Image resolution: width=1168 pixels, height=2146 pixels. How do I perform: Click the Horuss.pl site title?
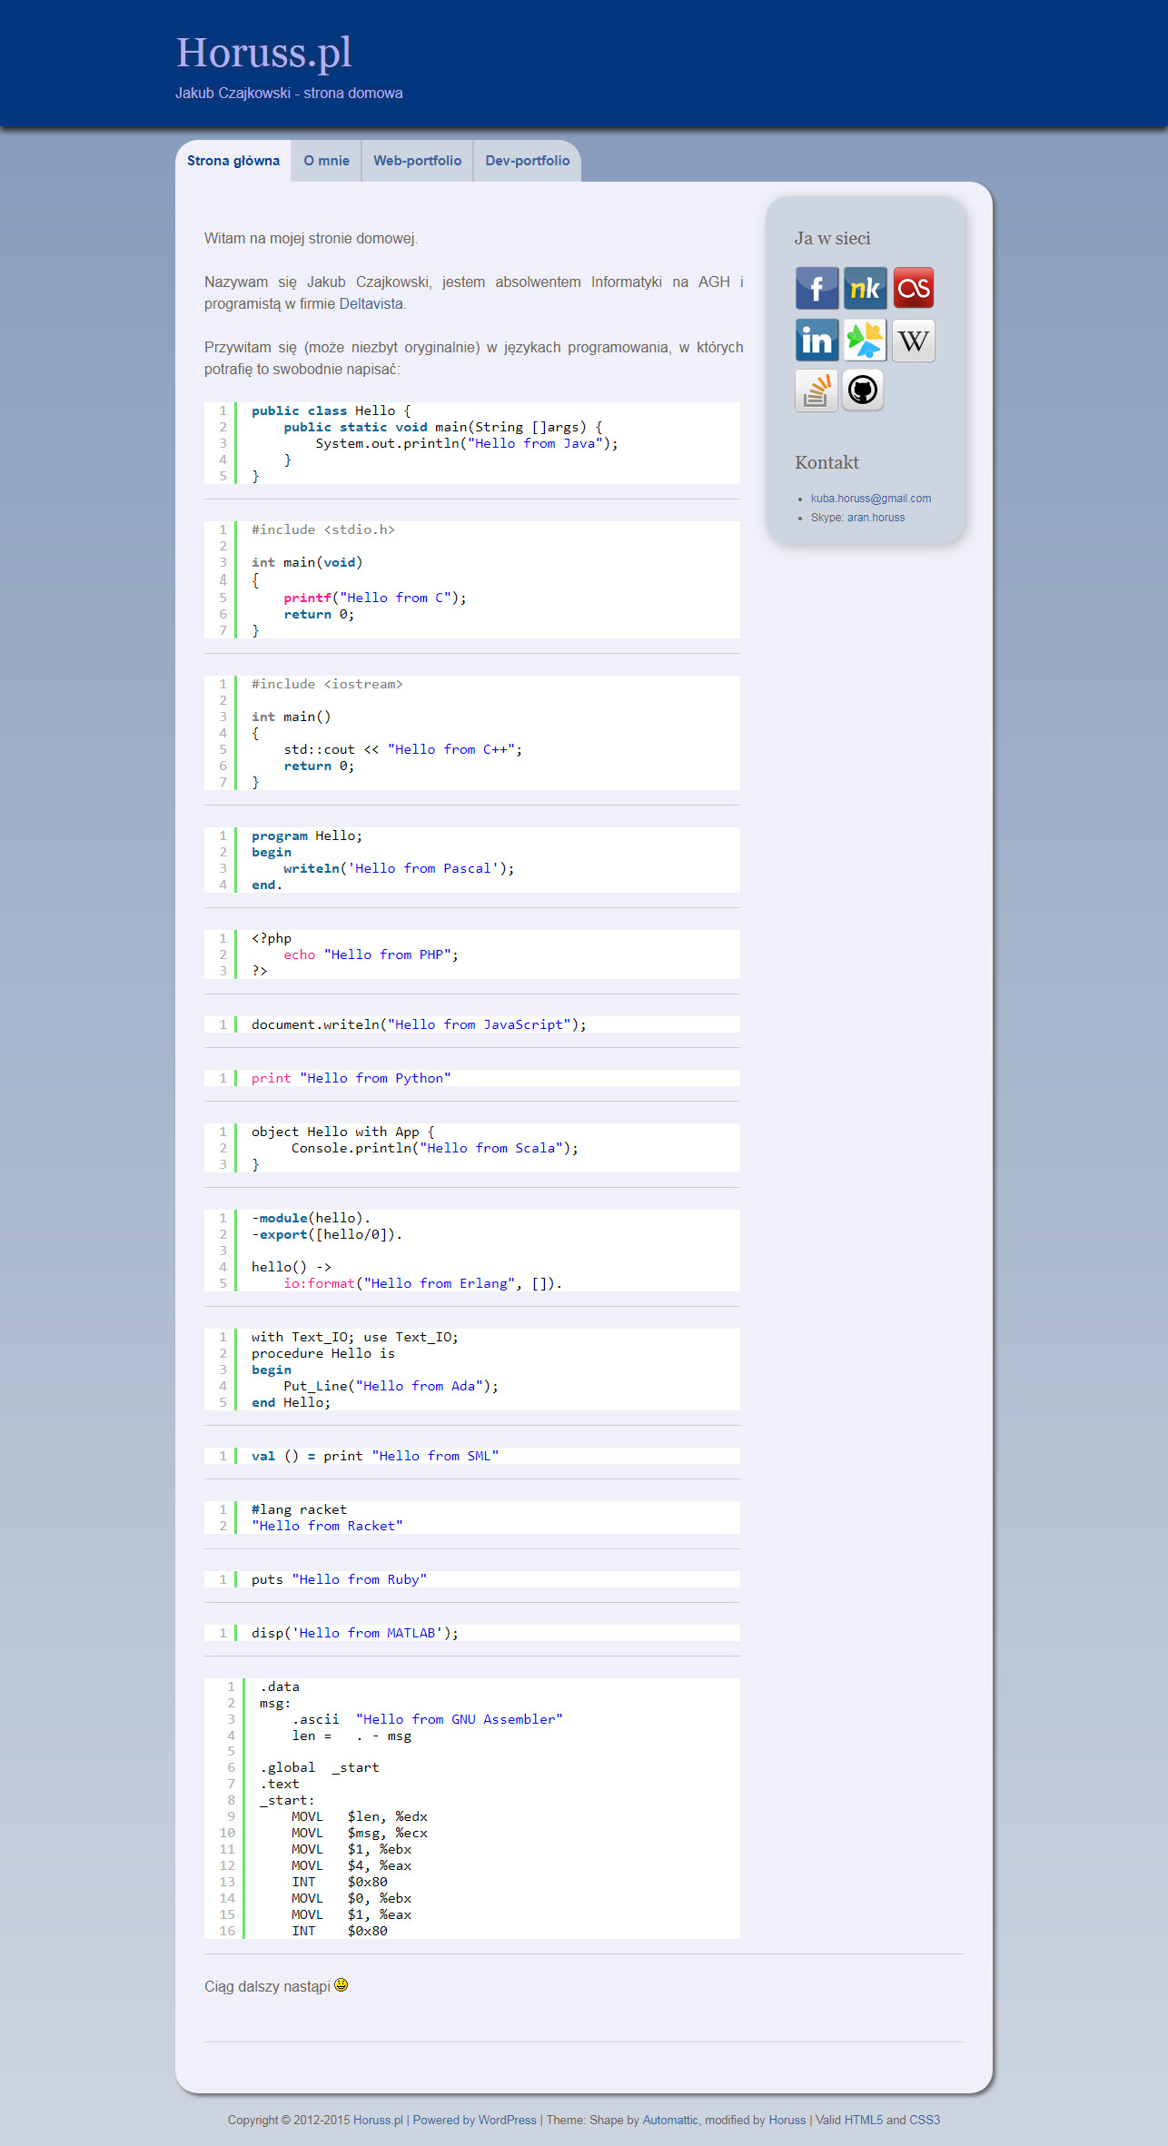263,53
